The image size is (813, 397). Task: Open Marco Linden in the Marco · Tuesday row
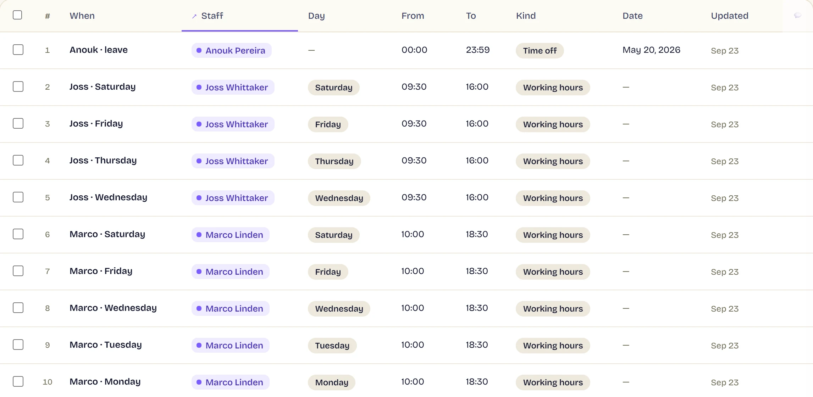[231, 345]
